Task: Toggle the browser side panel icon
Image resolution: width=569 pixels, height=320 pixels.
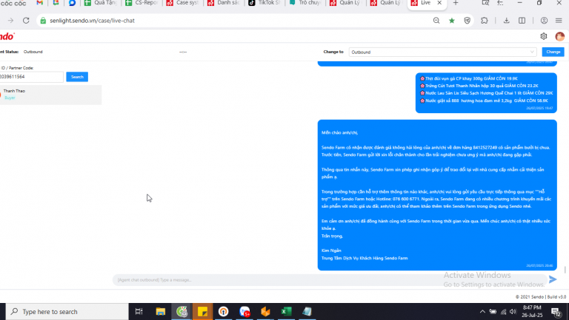Action: [x=522, y=21]
